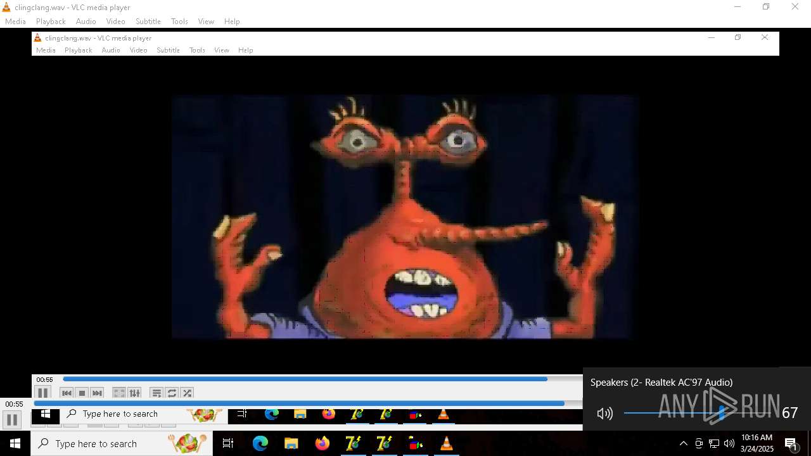Image resolution: width=811 pixels, height=456 pixels.
Task: Open the Playback menu in the outer VLC window
Action: pos(51,22)
